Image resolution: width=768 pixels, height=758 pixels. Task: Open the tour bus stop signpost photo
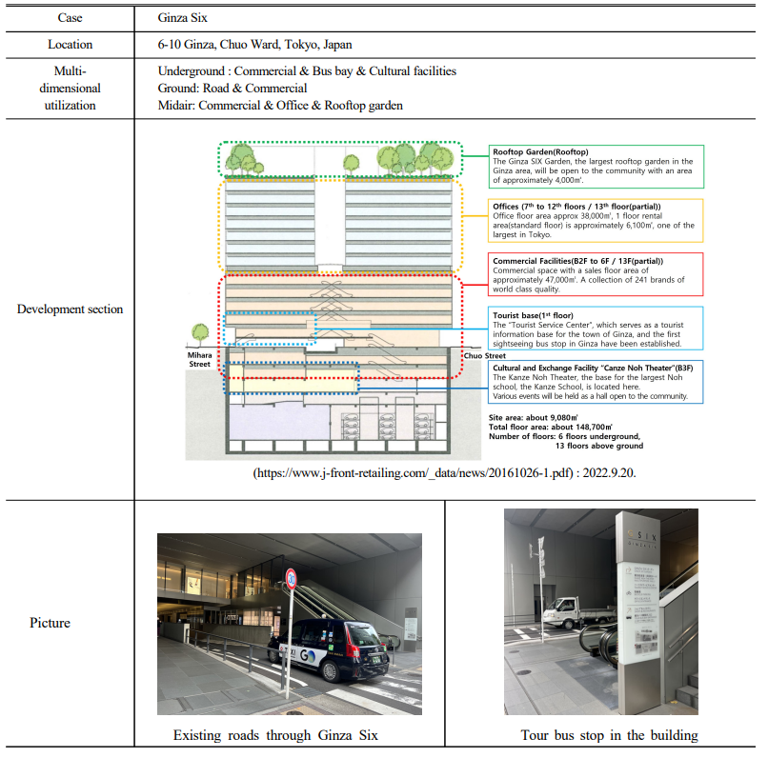601,611
